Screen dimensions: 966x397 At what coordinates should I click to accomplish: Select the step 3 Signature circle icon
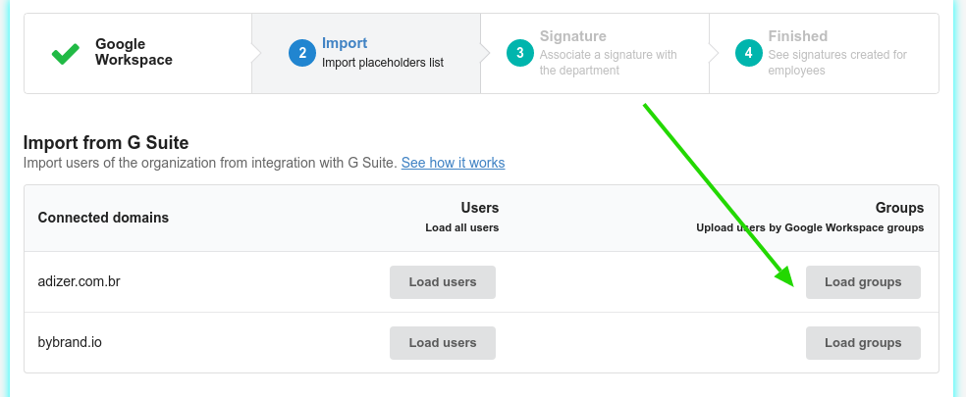click(x=520, y=53)
